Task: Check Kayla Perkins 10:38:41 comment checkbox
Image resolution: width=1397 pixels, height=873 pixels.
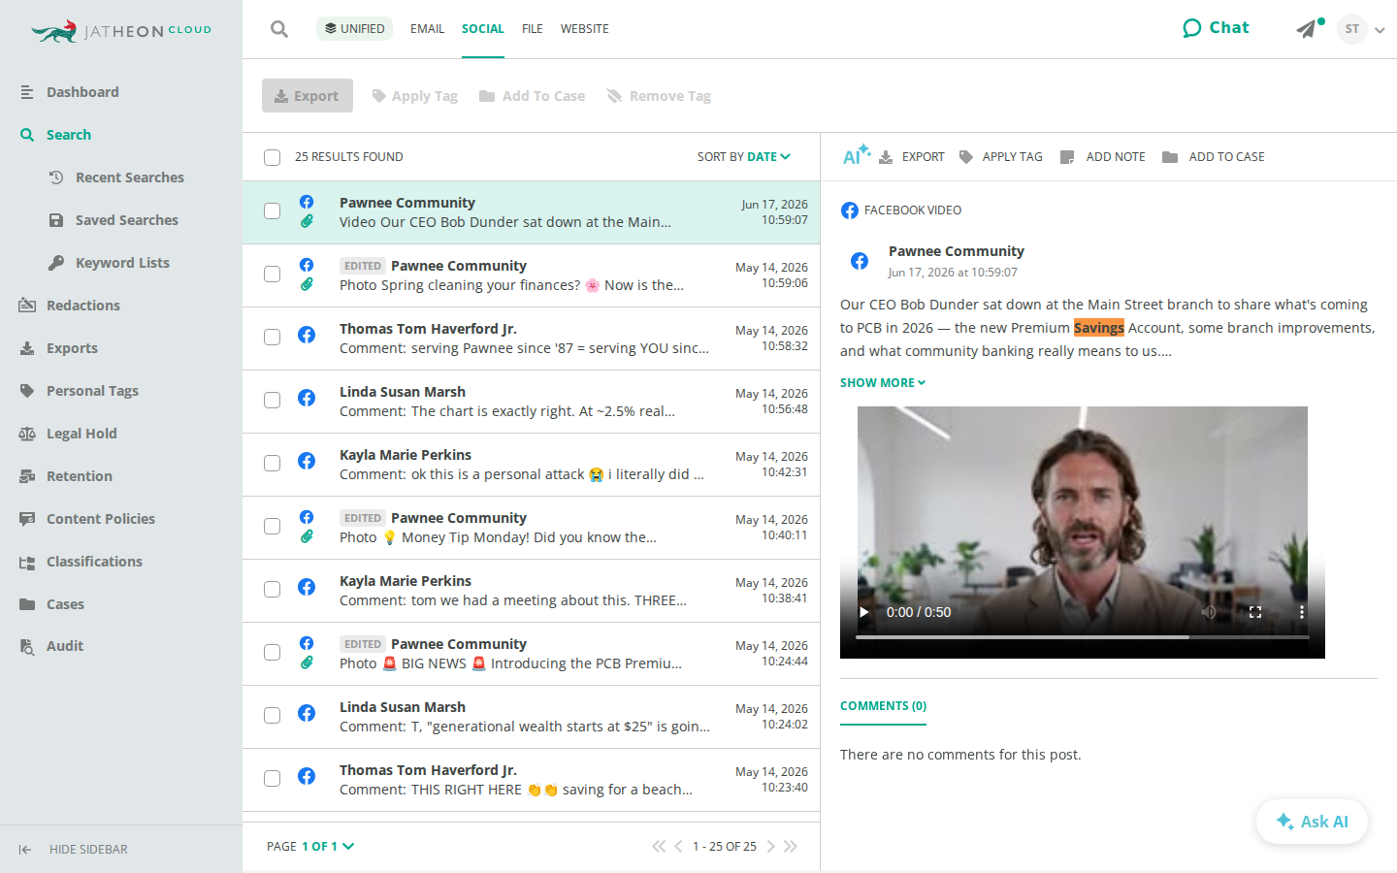Action: [x=273, y=589]
